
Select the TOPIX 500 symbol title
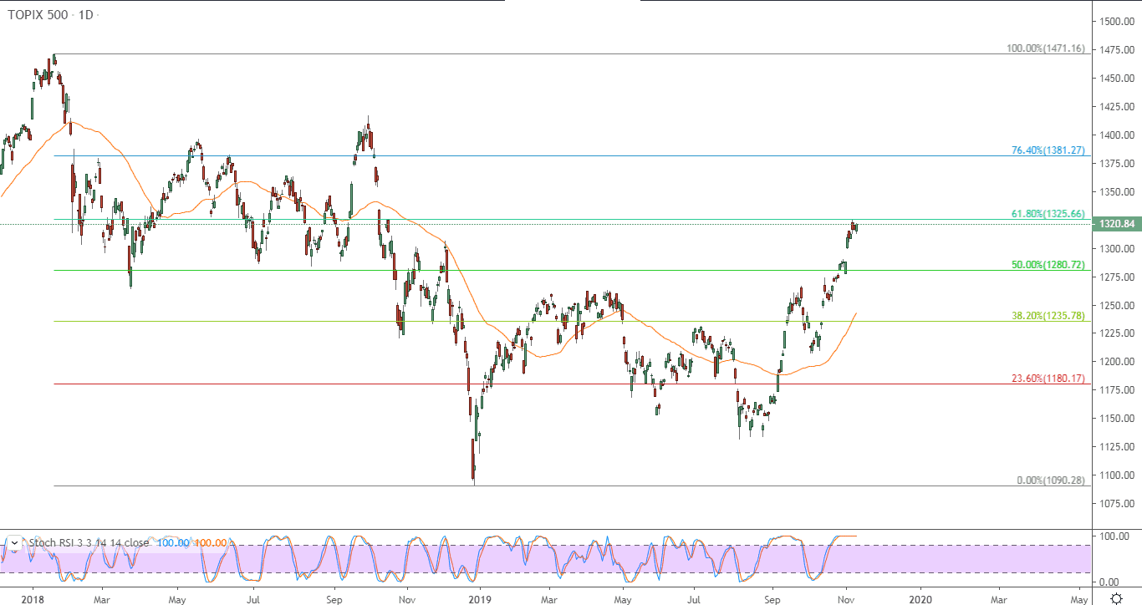(x=38, y=16)
